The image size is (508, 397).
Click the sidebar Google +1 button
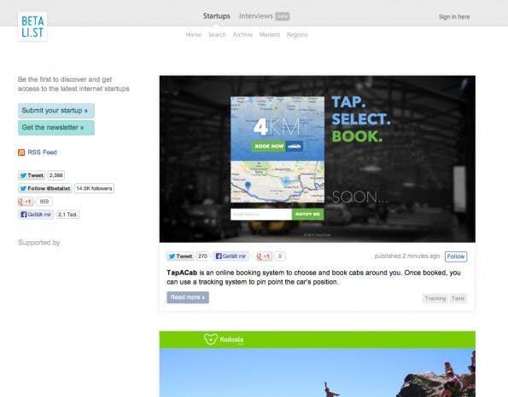(x=26, y=201)
